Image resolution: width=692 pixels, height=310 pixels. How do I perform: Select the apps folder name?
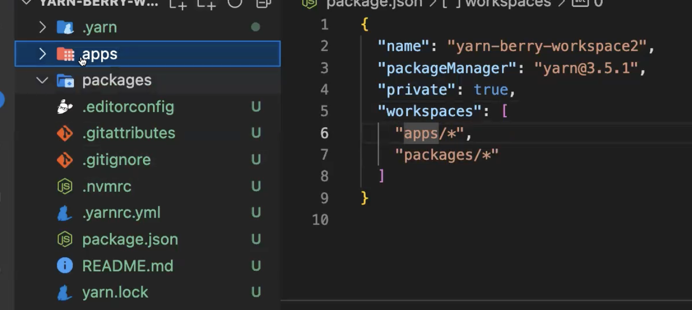pos(100,54)
